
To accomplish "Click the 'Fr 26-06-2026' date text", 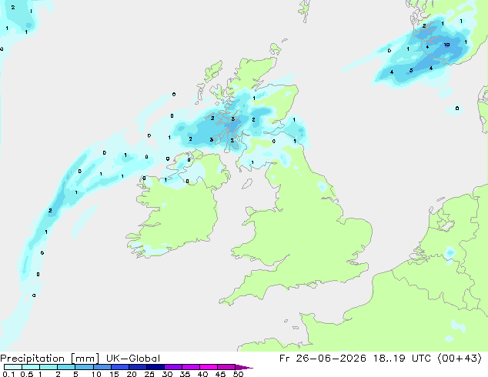I will click(x=323, y=359).
